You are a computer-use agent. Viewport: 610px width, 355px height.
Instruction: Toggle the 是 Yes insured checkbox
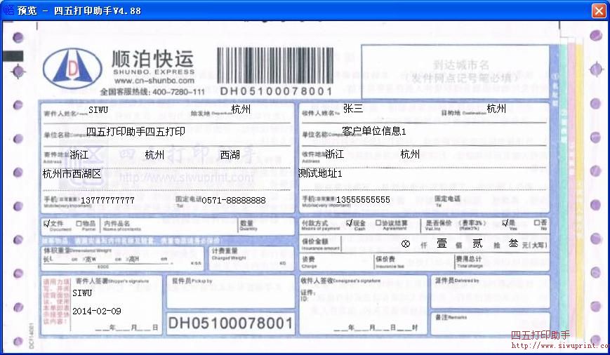coord(505,223)
